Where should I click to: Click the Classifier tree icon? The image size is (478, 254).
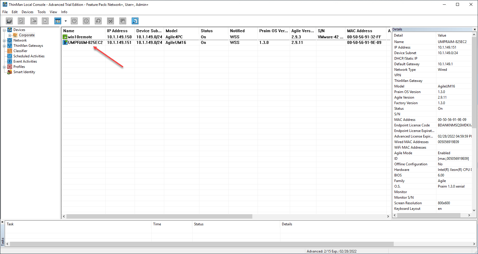[x=10, y=51]
